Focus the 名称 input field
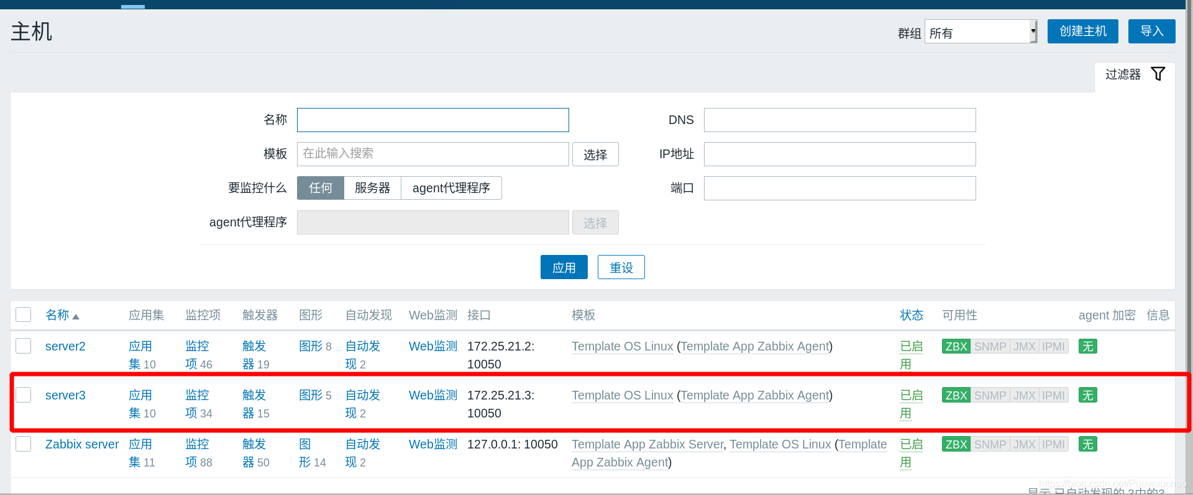1193x495 pixels. [x=433, y=120]
